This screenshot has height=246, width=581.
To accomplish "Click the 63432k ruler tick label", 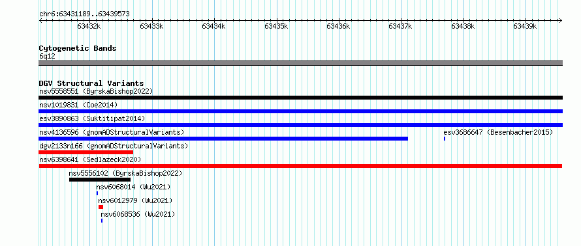I will [x=89, y=26].
